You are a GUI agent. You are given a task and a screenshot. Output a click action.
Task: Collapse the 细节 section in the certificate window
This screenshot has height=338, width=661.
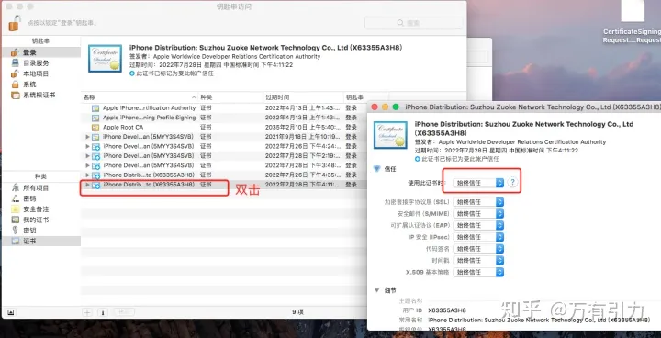[x=377, y=290]
